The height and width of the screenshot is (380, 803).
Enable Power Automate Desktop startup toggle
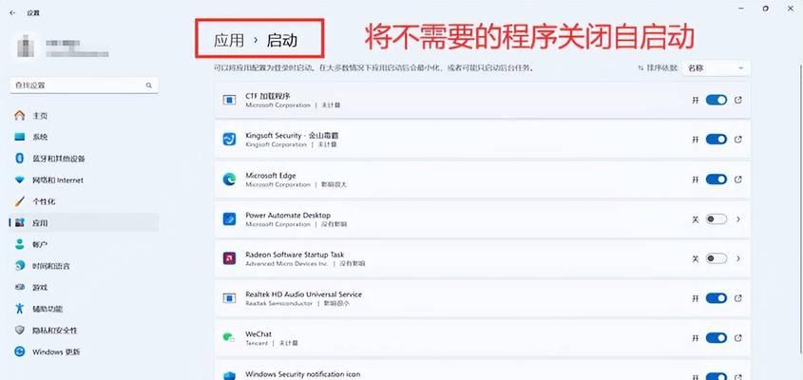(716, 219)
